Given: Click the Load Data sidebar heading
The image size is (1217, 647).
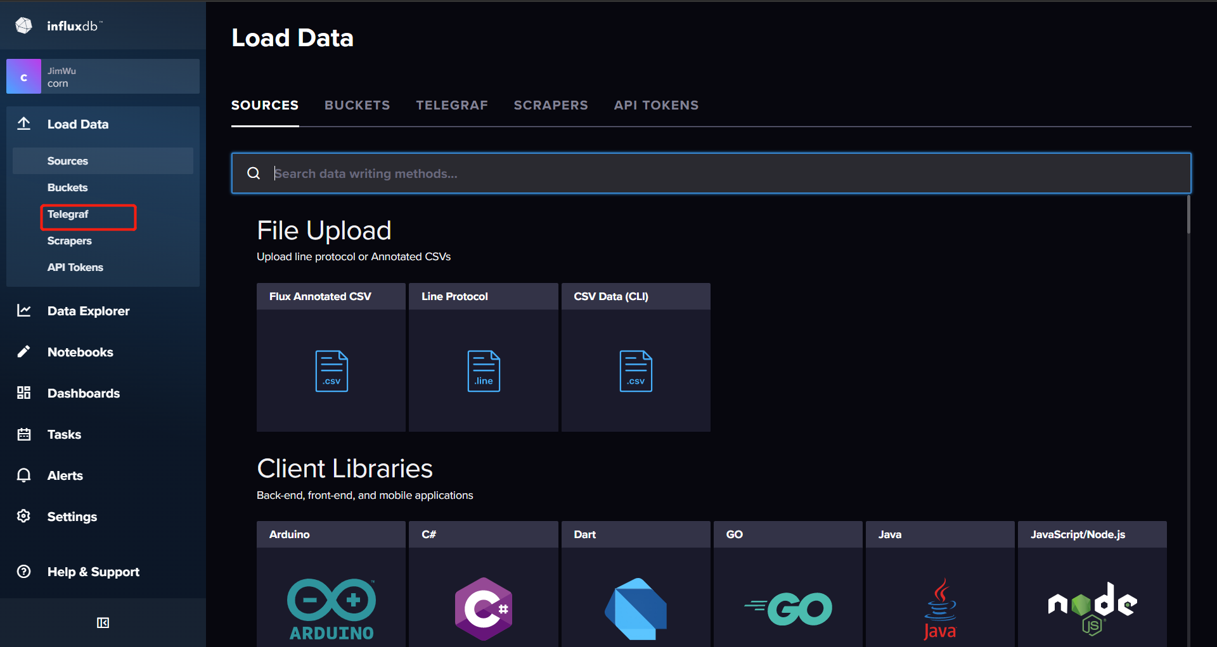Looking at the screenshot, I should 78,124.
